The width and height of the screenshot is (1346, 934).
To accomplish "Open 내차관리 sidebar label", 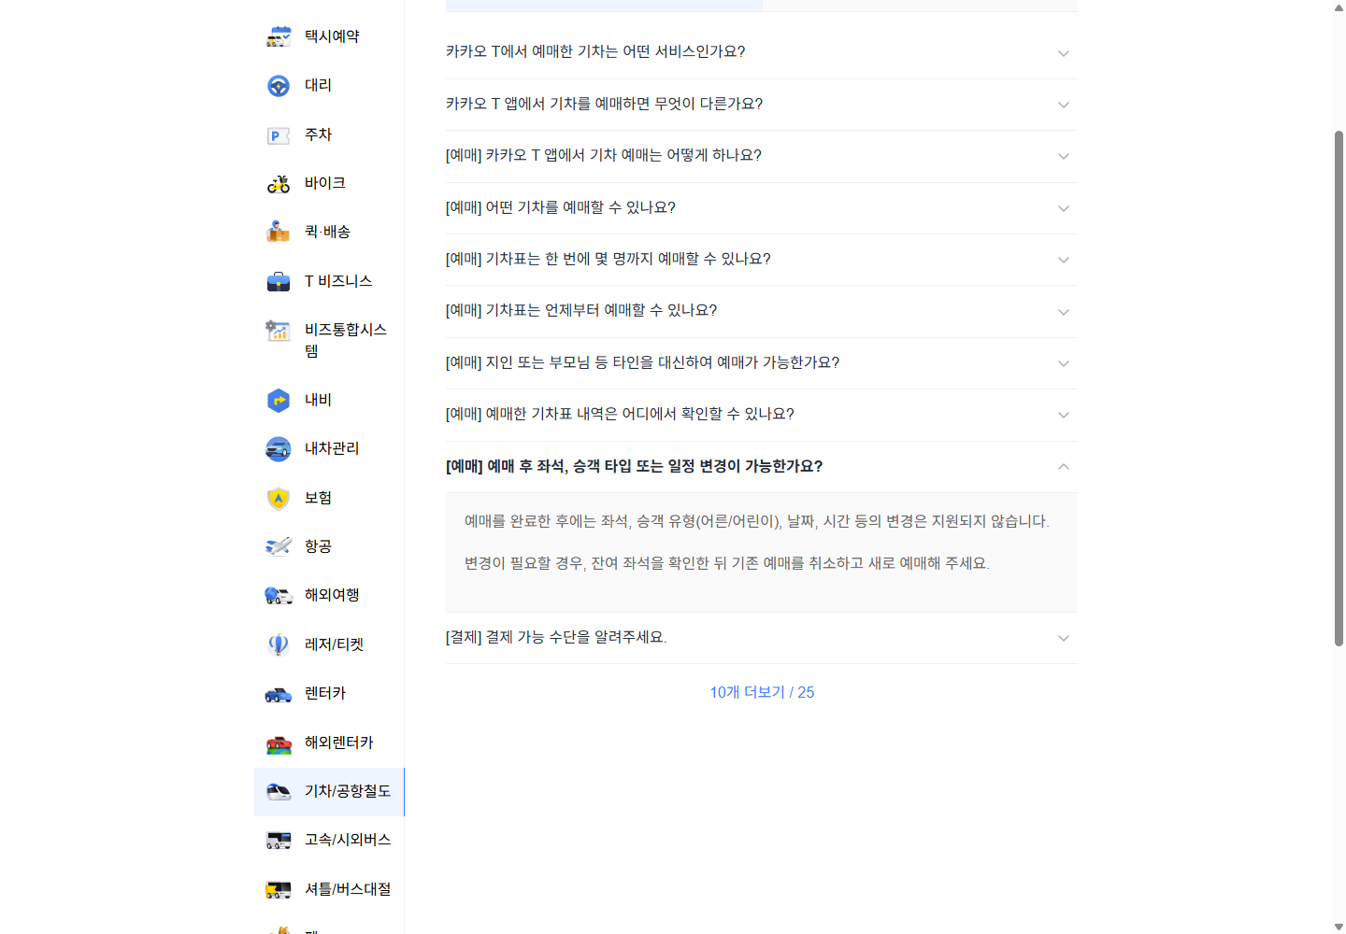I will [x=332, y=448].
